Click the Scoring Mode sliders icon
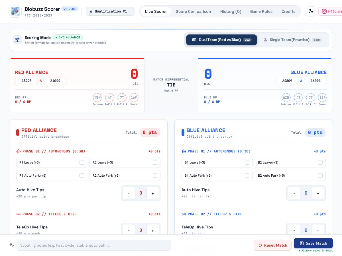Viewport: 342px width, 256px height. coord(17,40)
